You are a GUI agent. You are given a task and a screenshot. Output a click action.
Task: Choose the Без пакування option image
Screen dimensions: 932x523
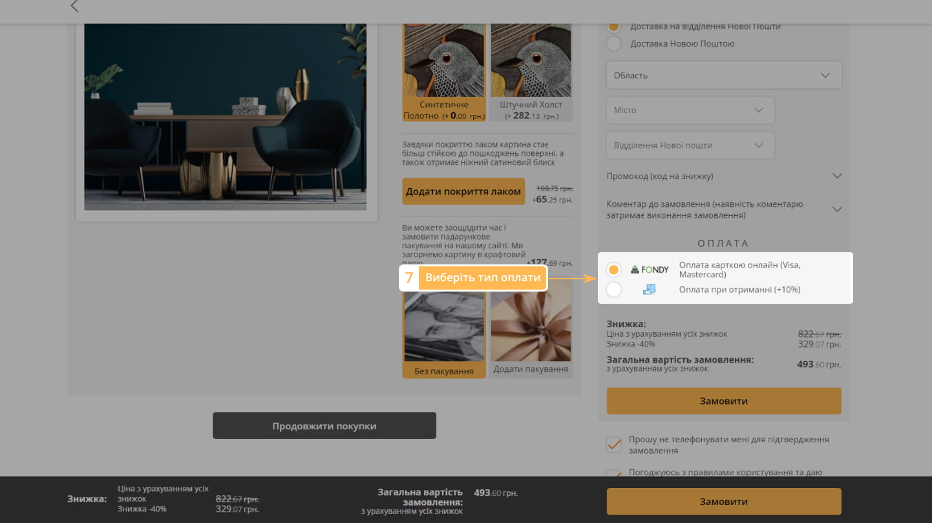[444, 327]
